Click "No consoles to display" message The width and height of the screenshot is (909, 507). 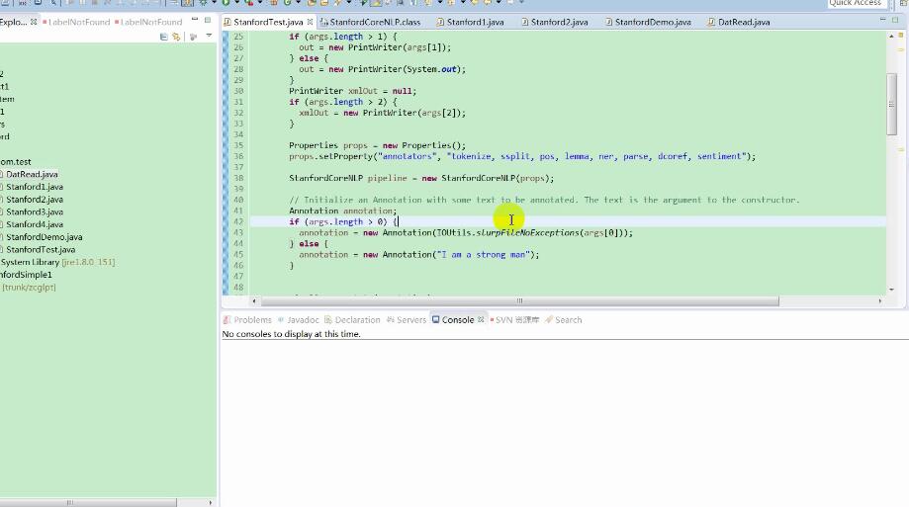pyautogui.click(x=292, y=334)
